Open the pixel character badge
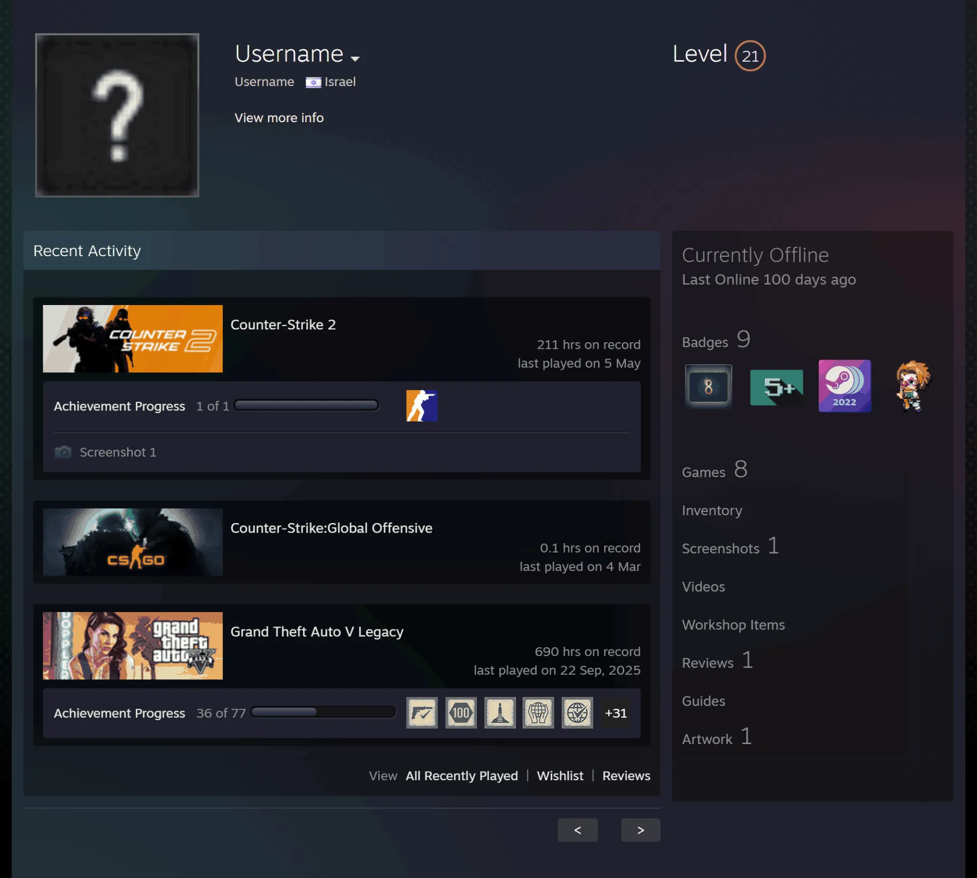The height and width of the screenshot is (878, 977). tap(913, 386)
